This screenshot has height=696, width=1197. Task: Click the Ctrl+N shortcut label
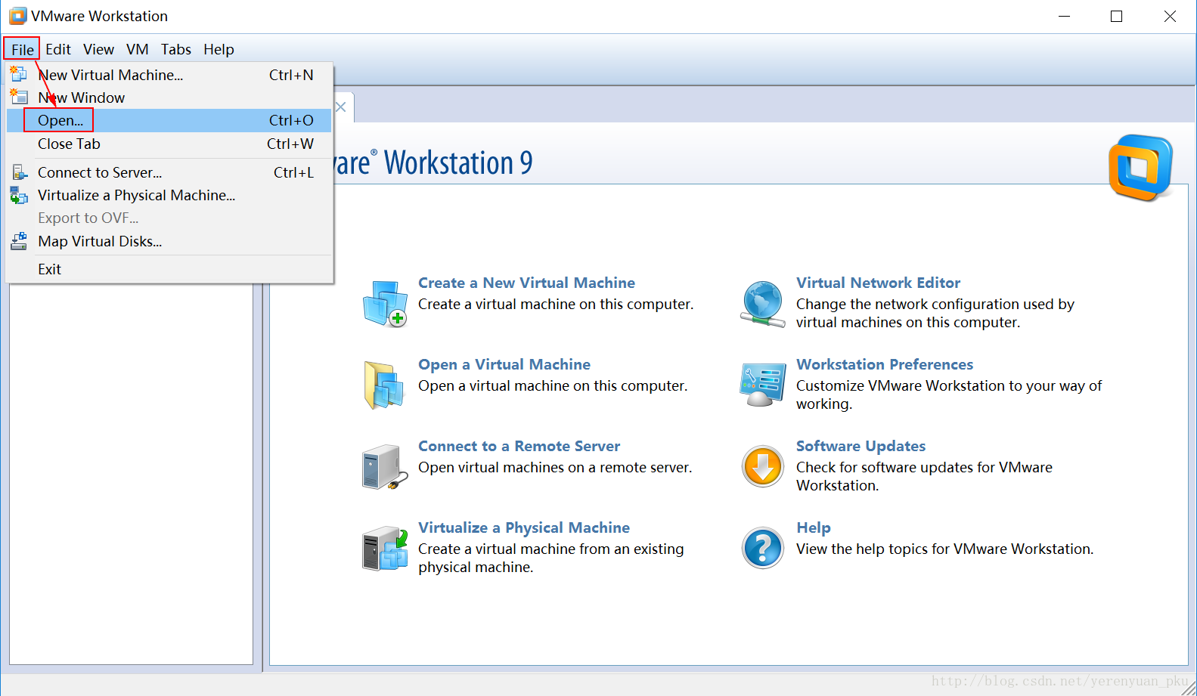(291, 75)
